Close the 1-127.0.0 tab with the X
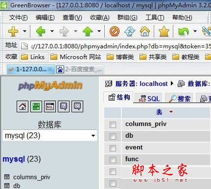Image resolution: width=211 pixels, height=189 pixels. 50,69
